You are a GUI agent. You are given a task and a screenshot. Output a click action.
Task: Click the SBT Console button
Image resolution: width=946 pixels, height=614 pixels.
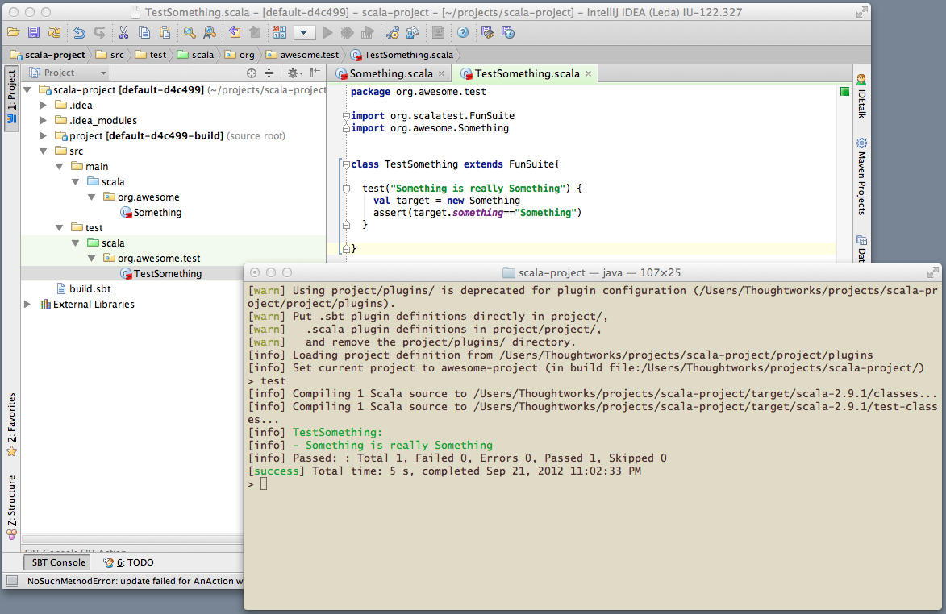pos(58,562)
